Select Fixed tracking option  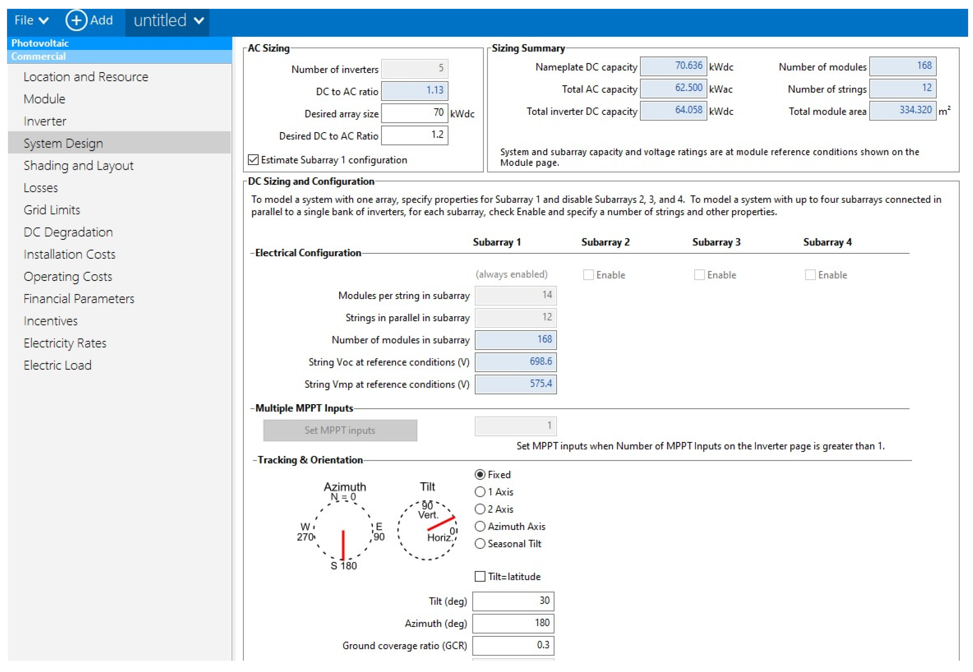480,475
